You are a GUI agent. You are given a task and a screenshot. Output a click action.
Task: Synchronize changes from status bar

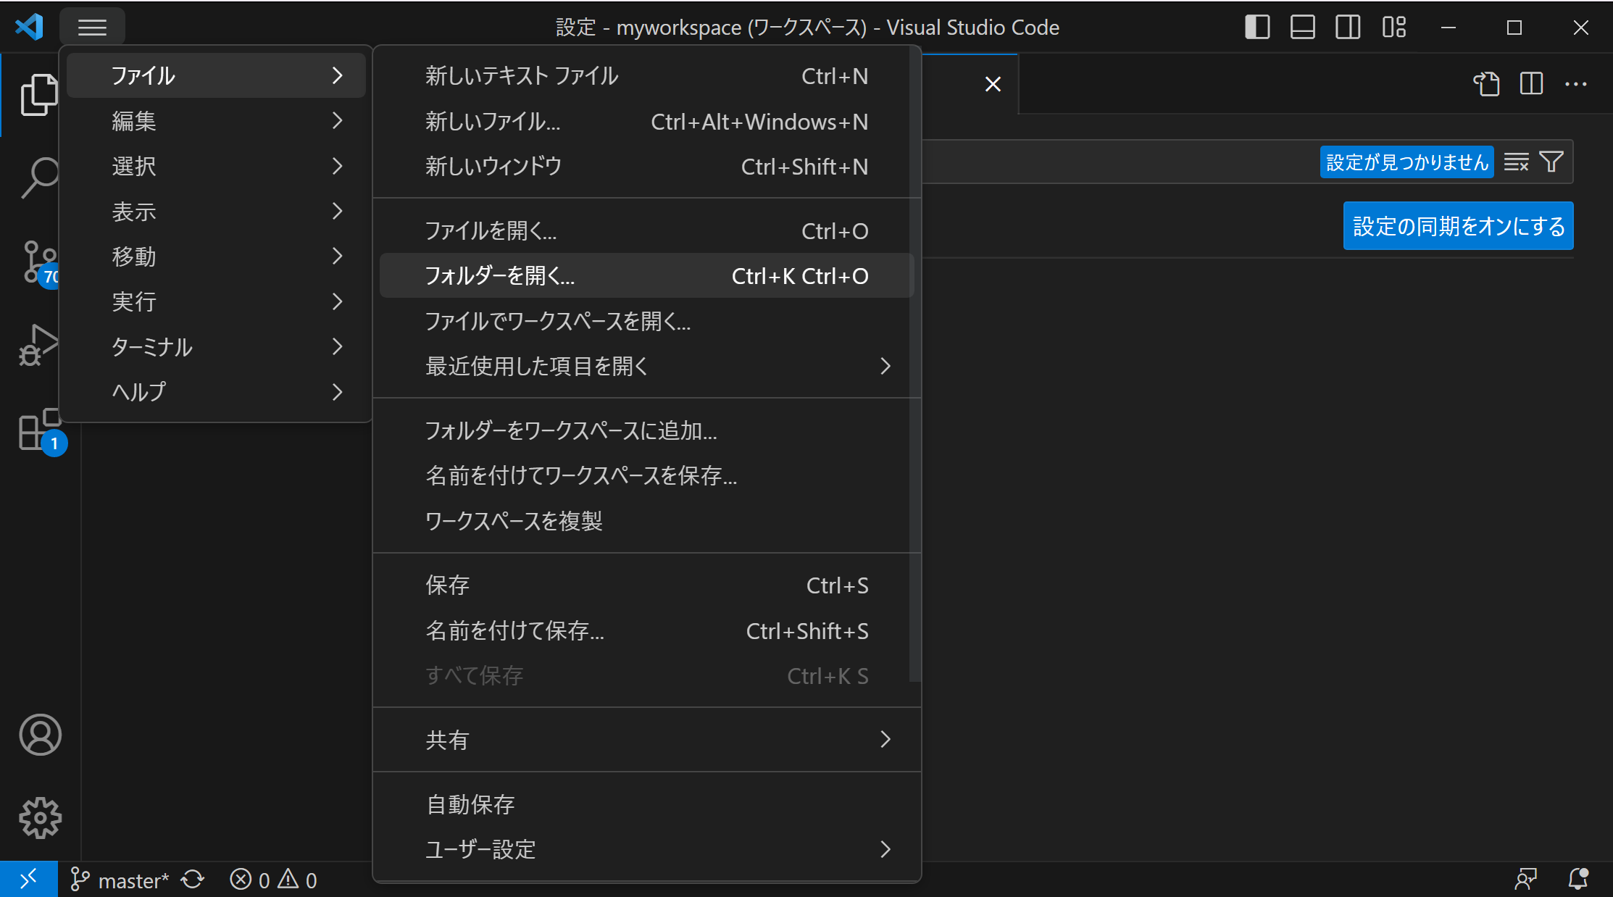(x=193, y=880)
